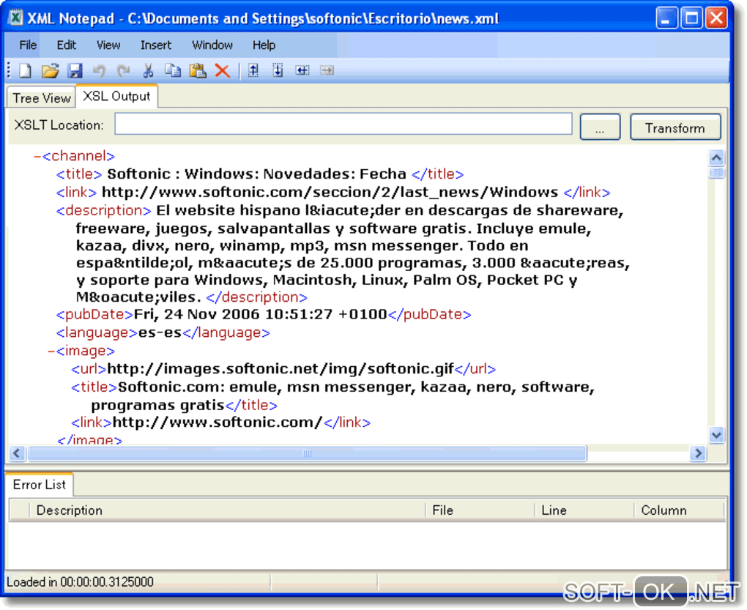Click the softonic.gif image URL text
747x610 pixels.
(x=280, y=369)
